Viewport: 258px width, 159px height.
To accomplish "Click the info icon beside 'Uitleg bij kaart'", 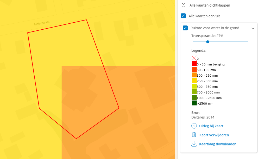I will 194,126.
